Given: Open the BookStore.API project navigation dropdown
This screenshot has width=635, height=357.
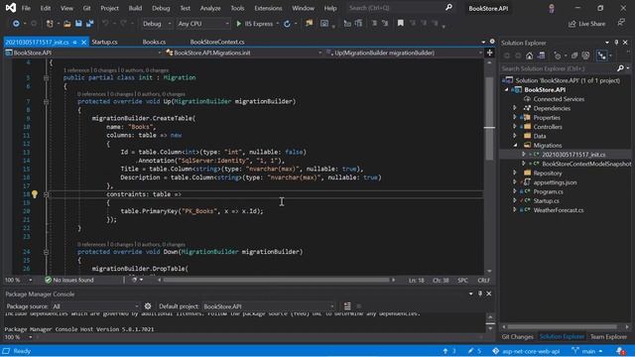Looking at the screenshot, I should coord(82,53).
